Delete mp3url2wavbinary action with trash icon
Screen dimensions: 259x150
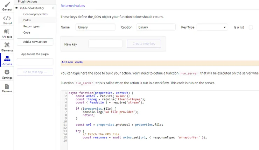pos(53,8)
